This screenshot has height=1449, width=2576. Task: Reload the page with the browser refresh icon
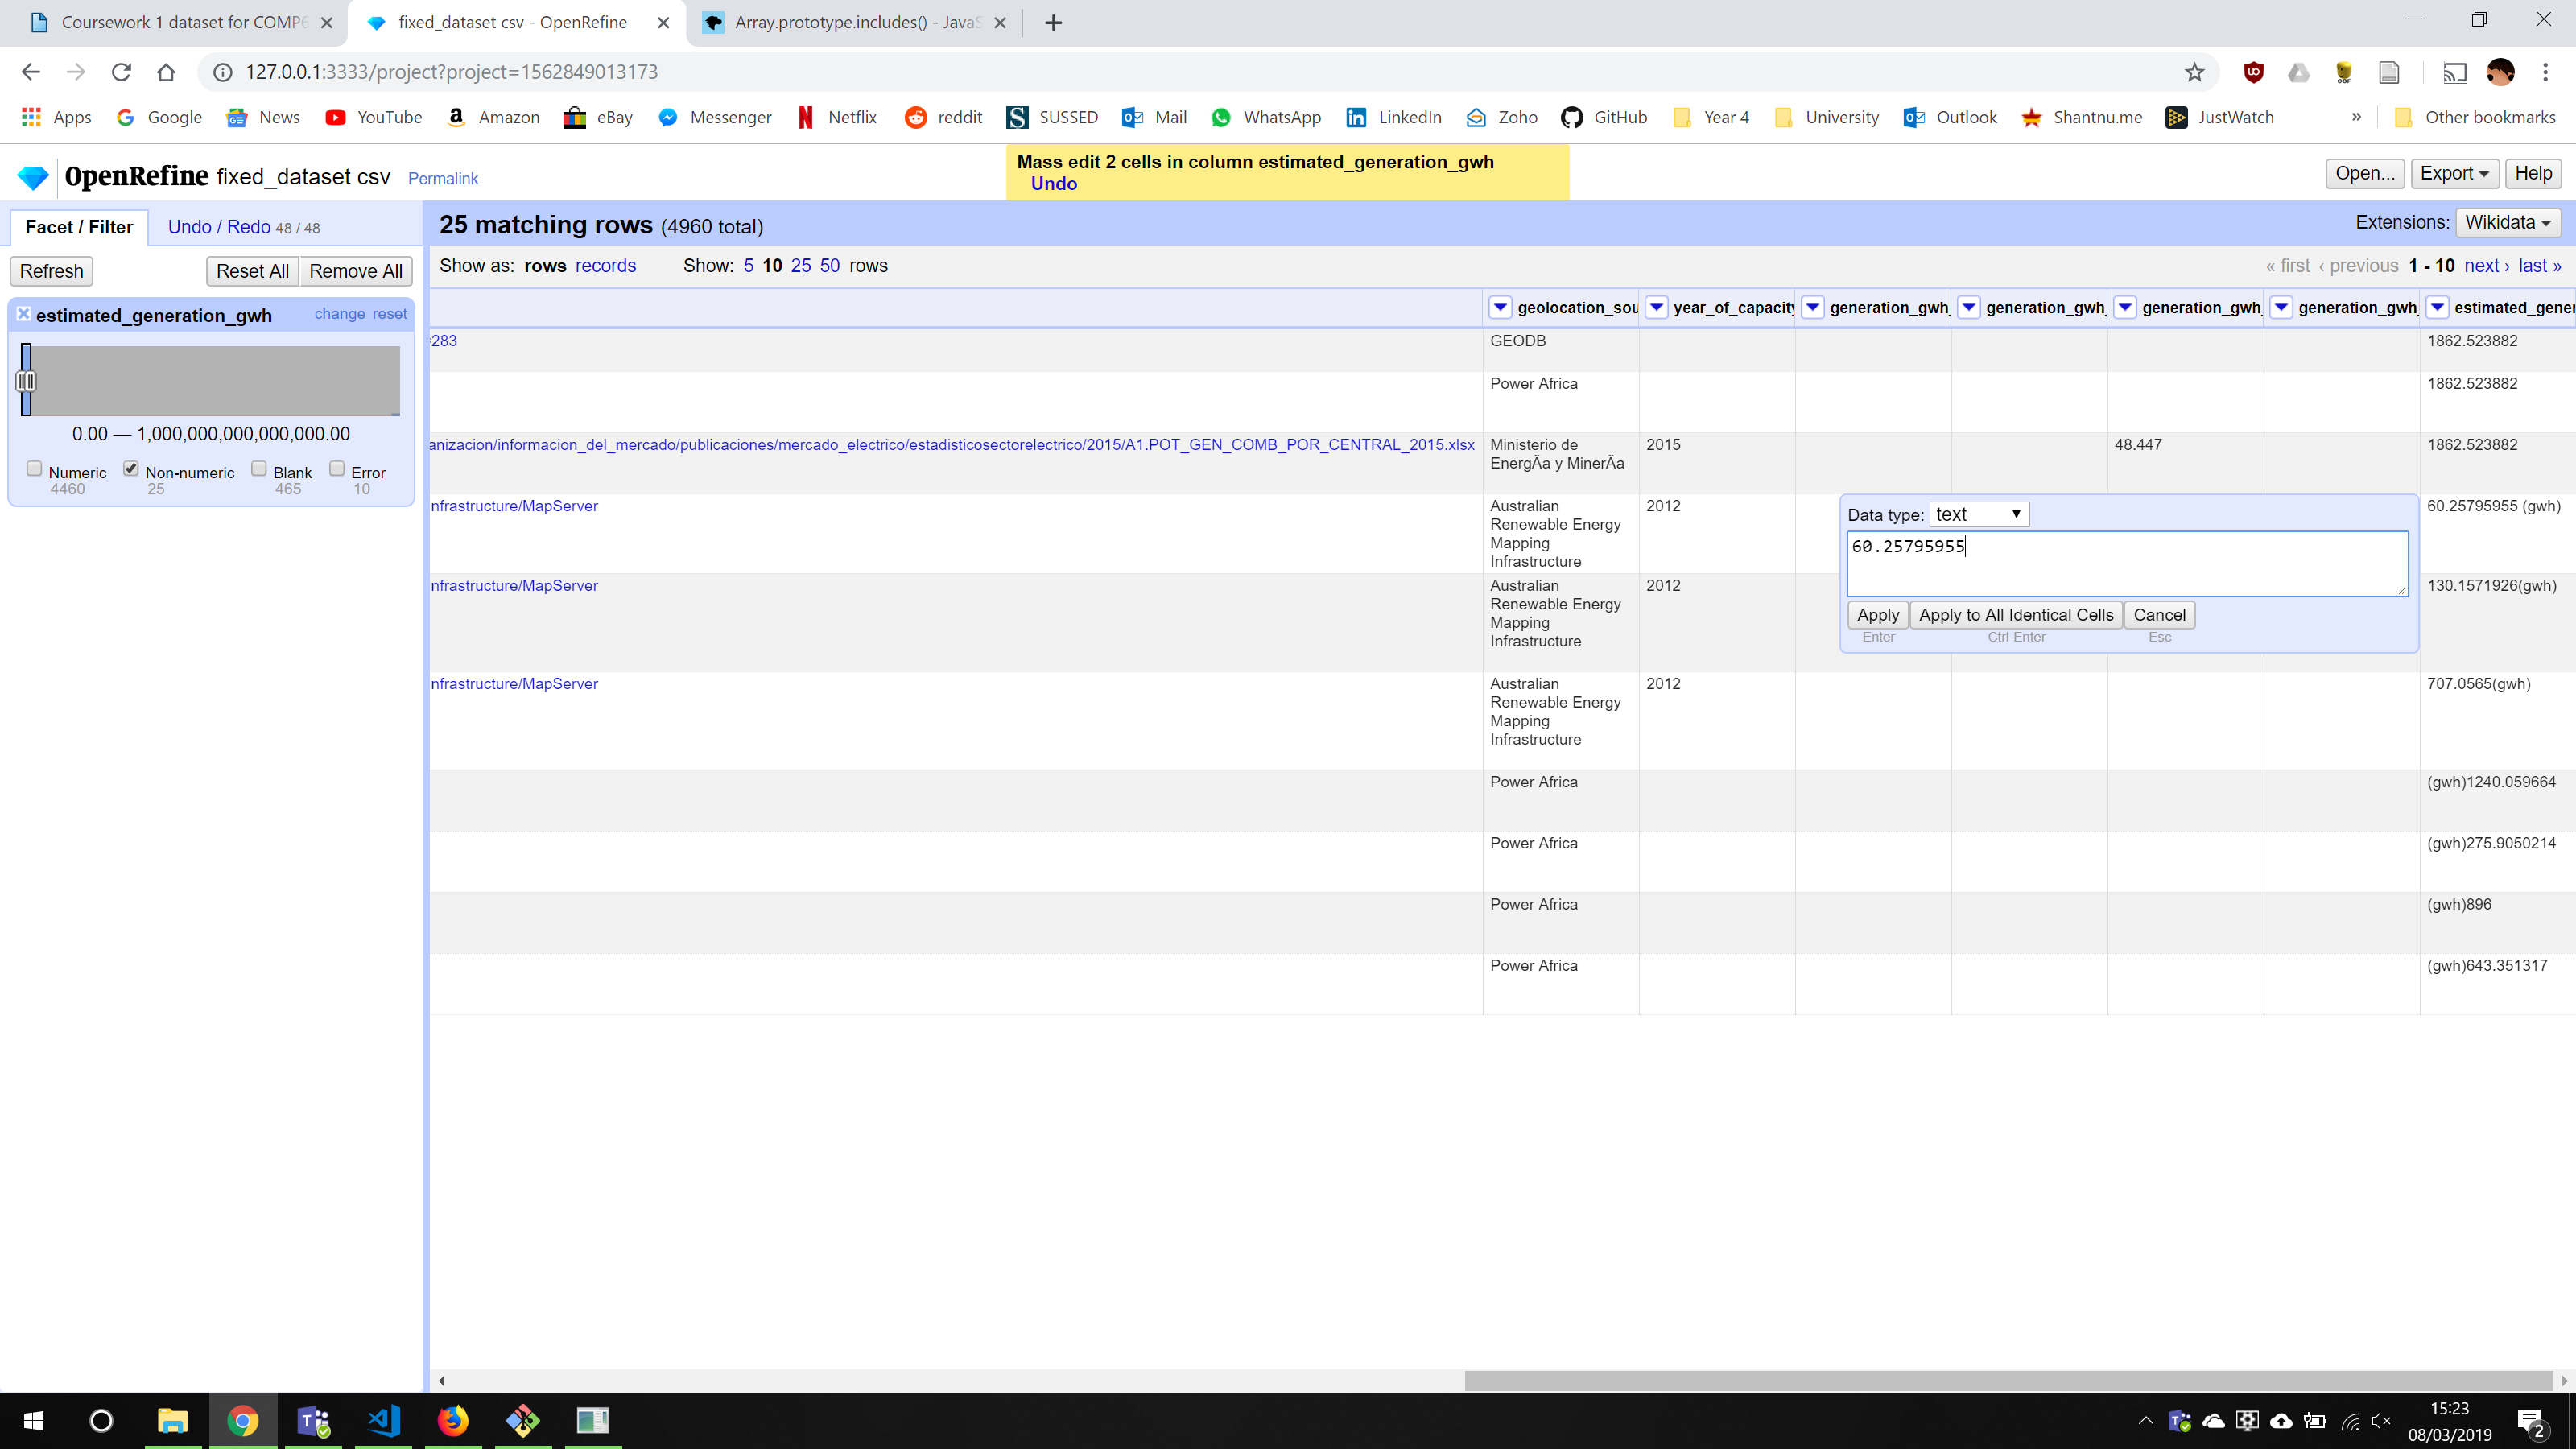(x=121, y=72)
